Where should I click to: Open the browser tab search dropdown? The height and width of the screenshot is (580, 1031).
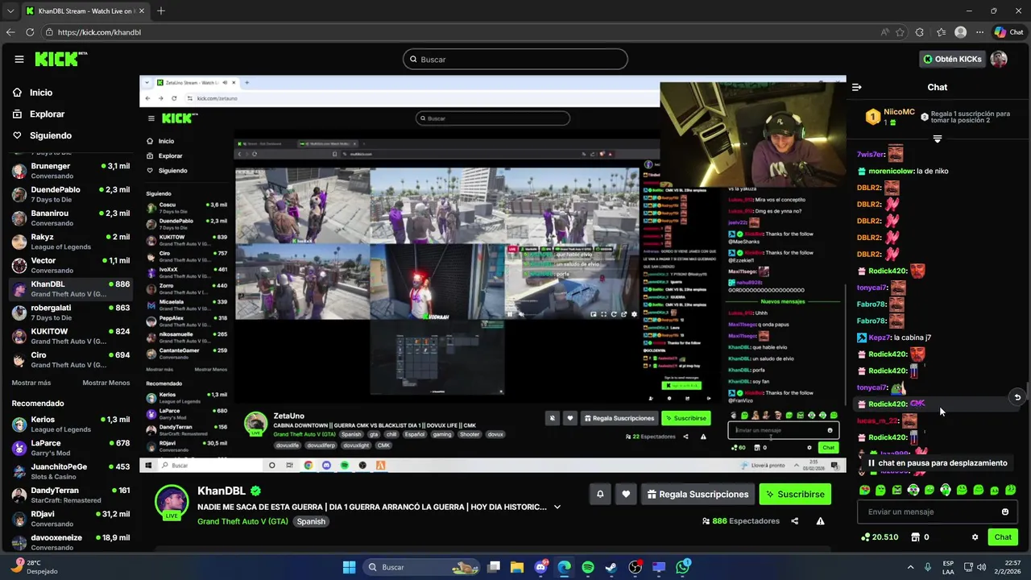(x=10, y=11)
